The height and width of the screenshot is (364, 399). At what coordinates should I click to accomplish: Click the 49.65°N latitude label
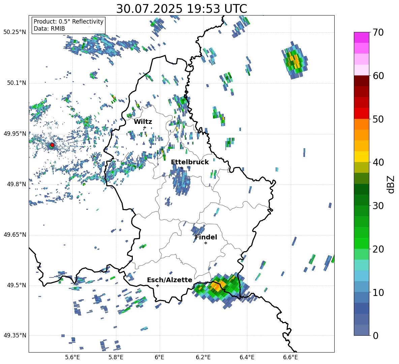(15, 235)
